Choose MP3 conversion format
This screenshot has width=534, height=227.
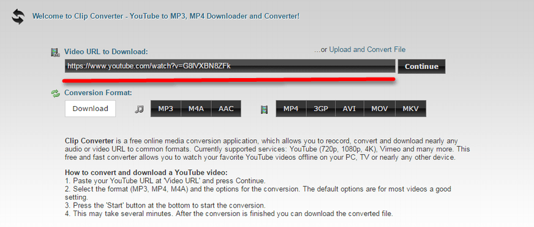pos(165,109)
